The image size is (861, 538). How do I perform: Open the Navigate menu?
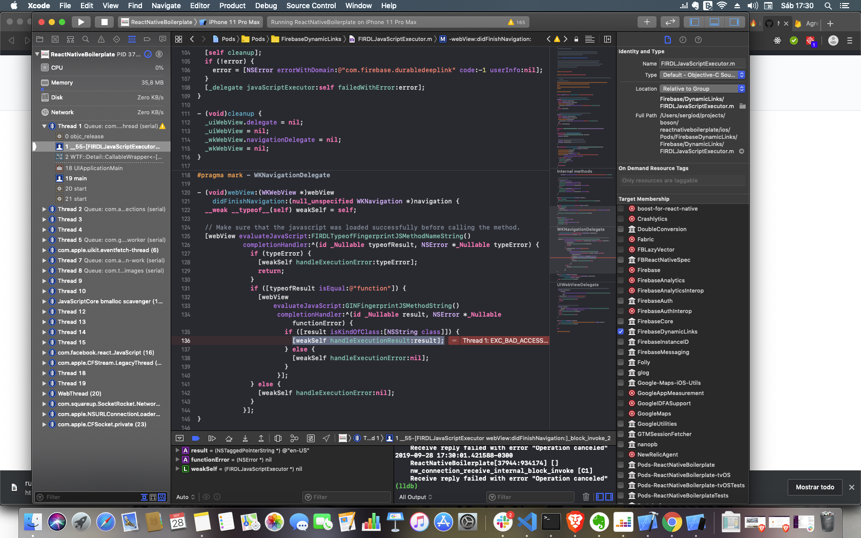click(x=166, y=6)
